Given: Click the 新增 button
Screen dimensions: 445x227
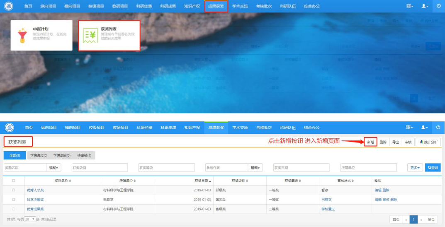Looking at the screenshot, I should click(x=370, y=142).
